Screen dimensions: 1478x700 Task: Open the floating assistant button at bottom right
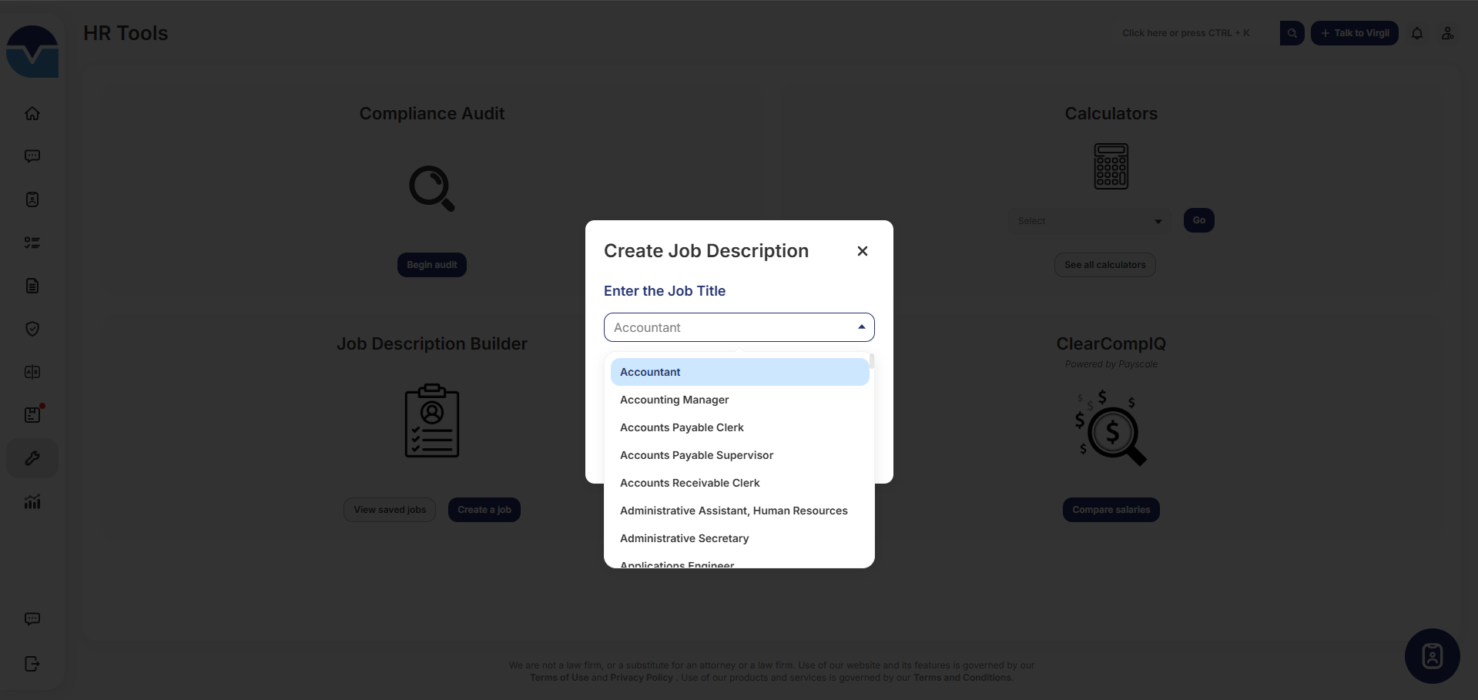[x=1433, y=656]
